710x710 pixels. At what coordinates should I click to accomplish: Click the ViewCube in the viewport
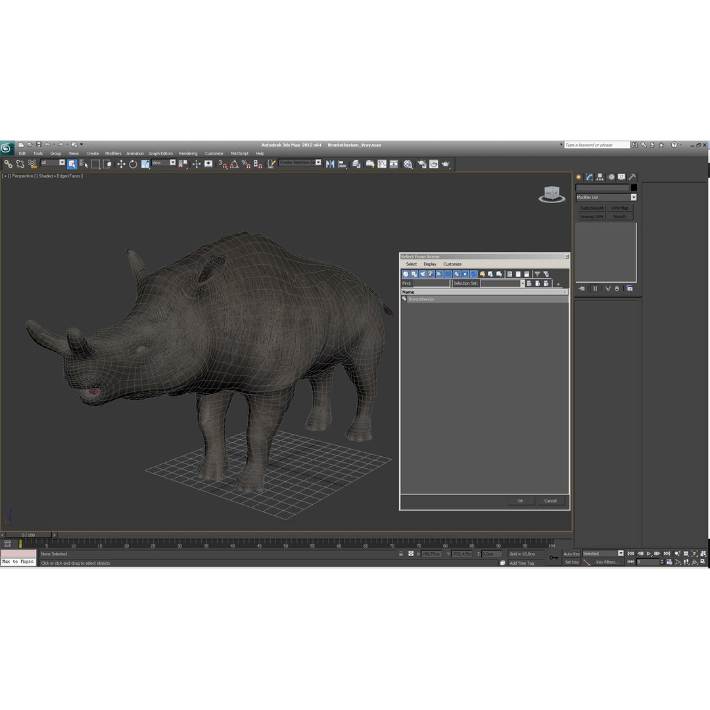point(552,194)
